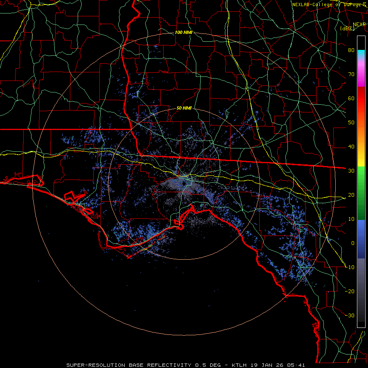Click the 70 value on the dBZ scale
This screenshot has height=368, width=368.
351,74
